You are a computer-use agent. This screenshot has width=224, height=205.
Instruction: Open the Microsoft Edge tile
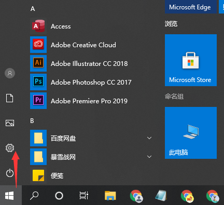191,7
